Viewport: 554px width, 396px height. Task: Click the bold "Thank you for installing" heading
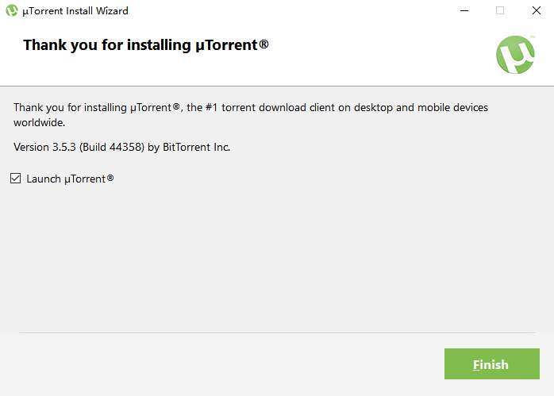[107, 44]
